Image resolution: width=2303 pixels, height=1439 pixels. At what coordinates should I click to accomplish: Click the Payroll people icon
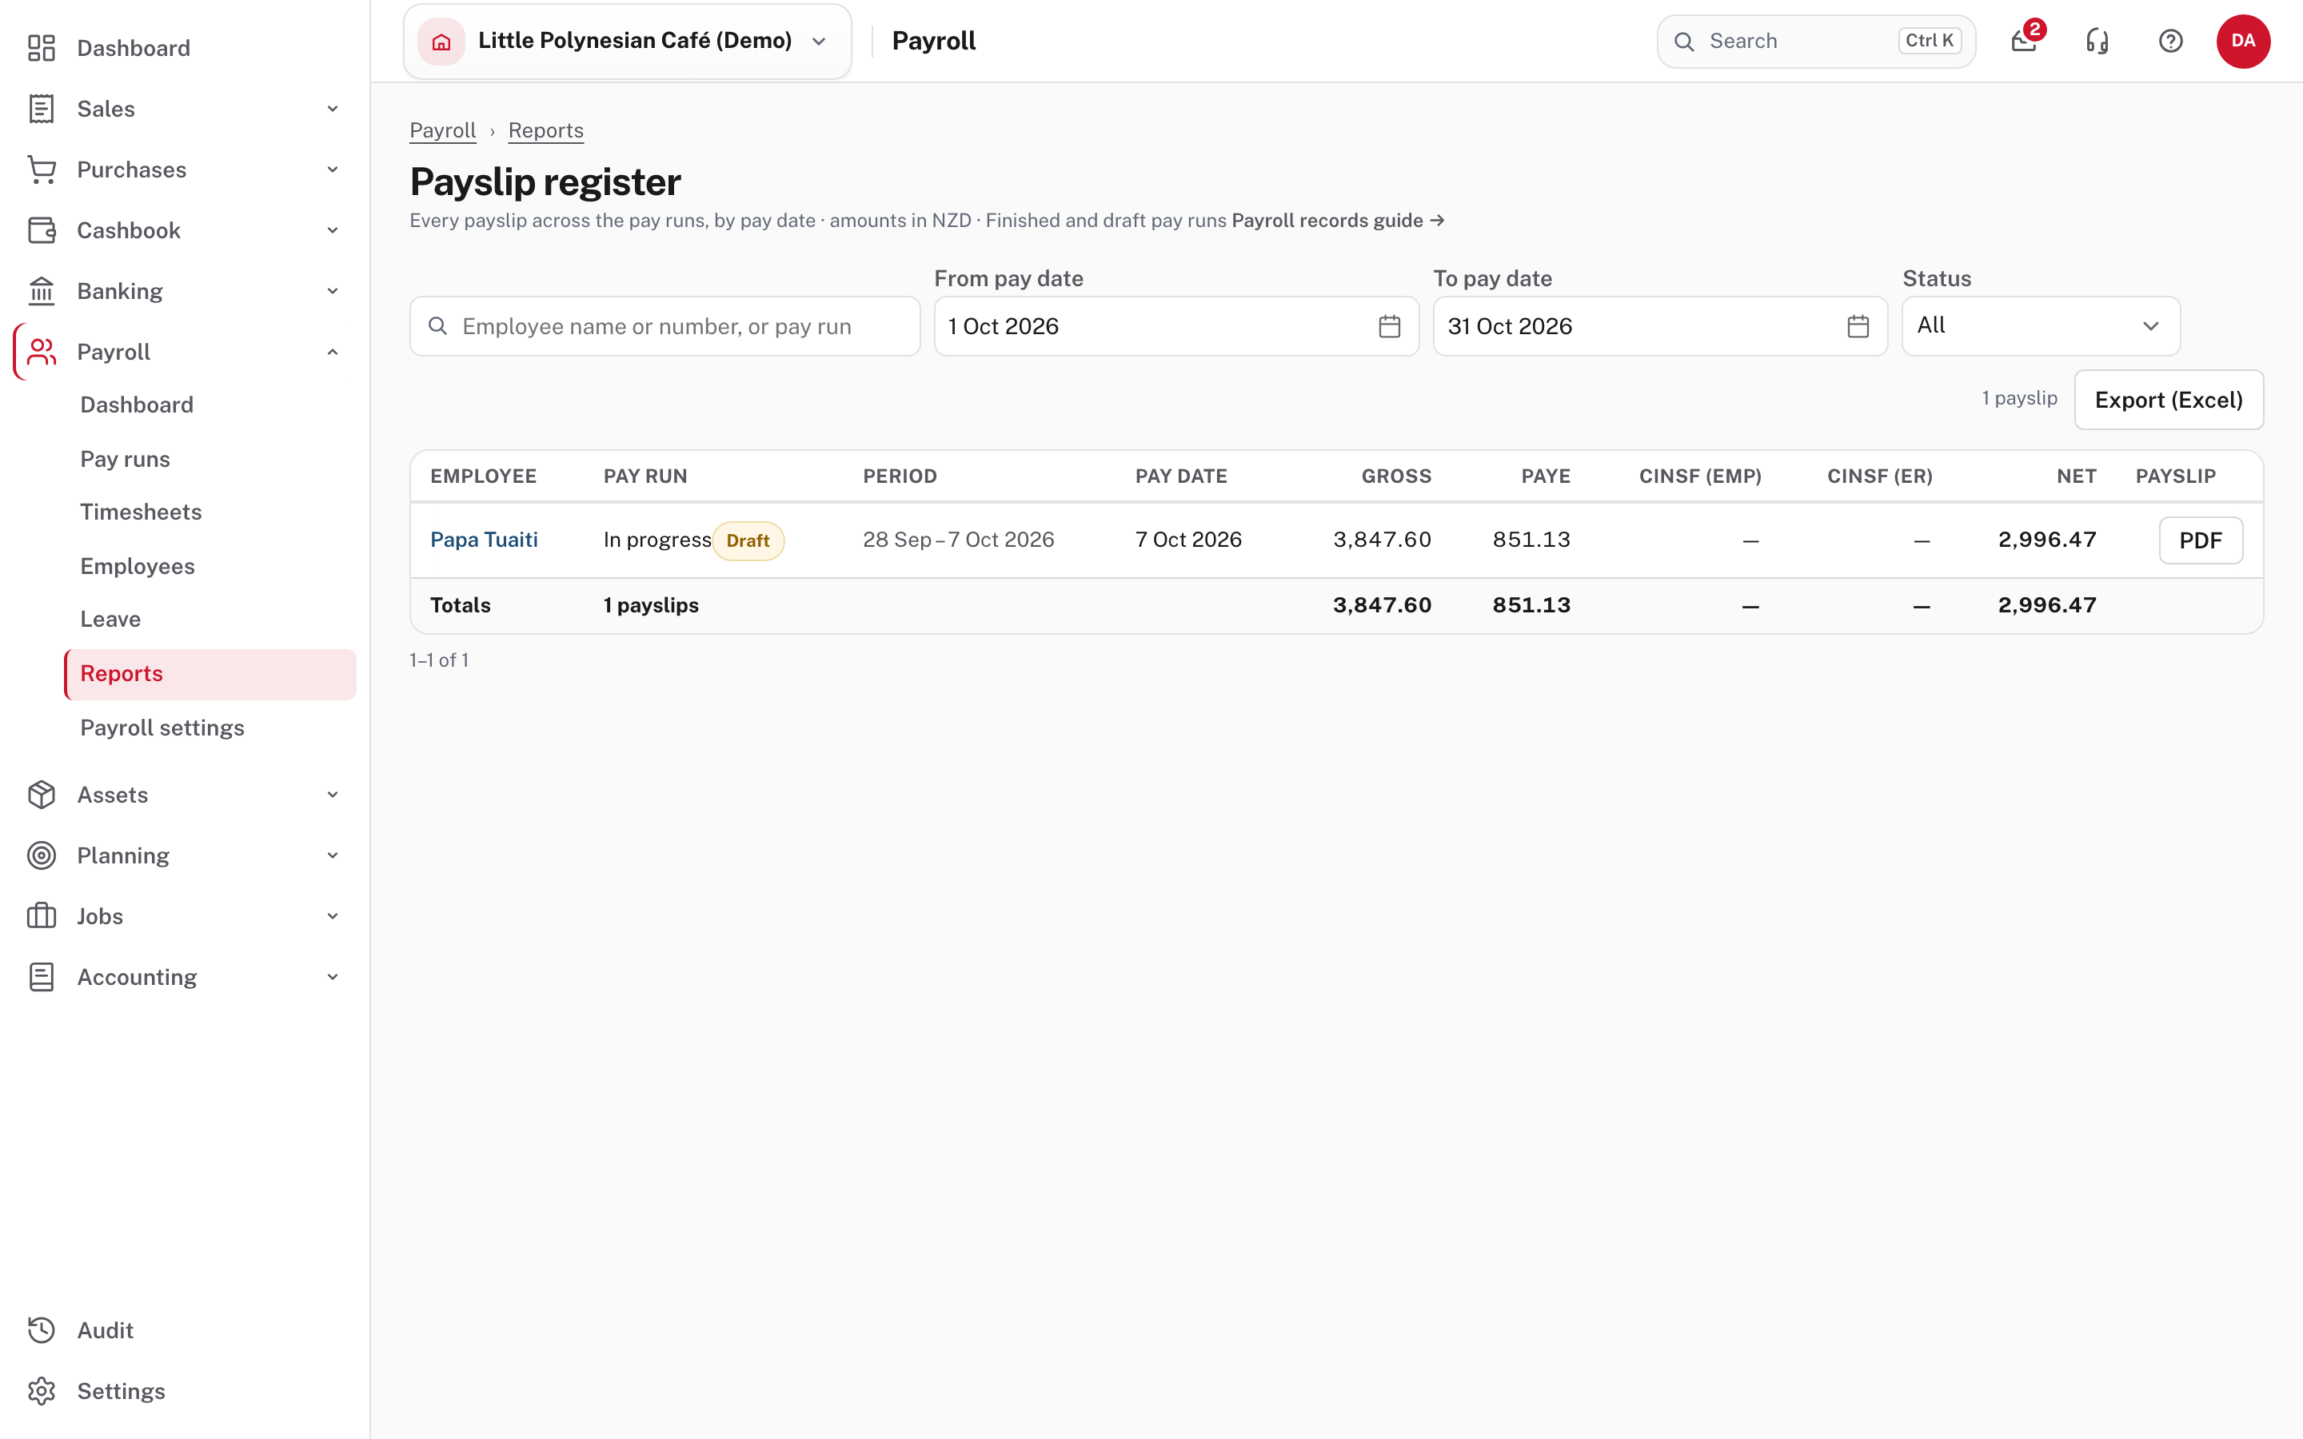pos(41,352)
